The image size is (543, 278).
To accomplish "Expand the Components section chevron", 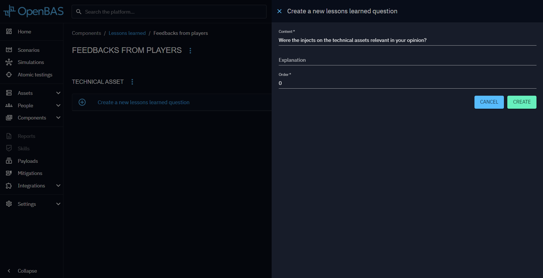I will click(58, 118).
